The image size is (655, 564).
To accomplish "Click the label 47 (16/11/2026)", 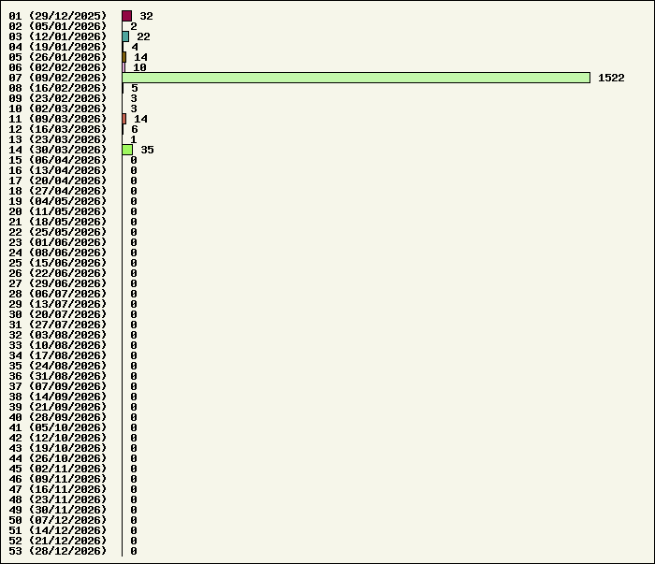I will coord(58,489).
